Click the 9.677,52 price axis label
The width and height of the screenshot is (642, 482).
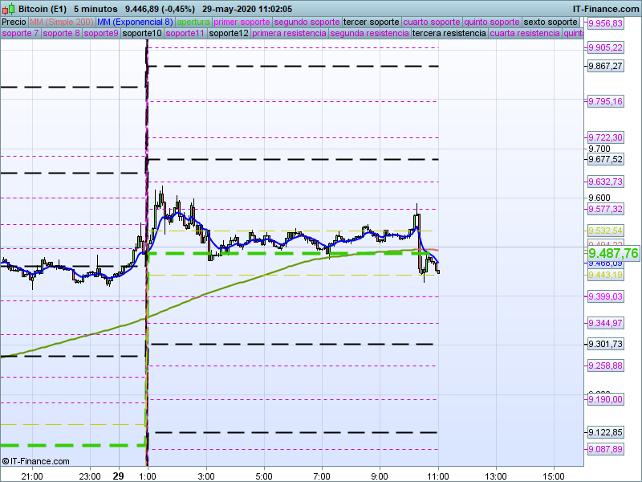(605, 159)
